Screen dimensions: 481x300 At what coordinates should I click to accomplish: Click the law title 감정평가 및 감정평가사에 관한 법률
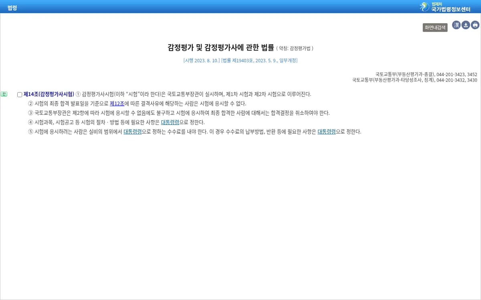pos(220,48)
